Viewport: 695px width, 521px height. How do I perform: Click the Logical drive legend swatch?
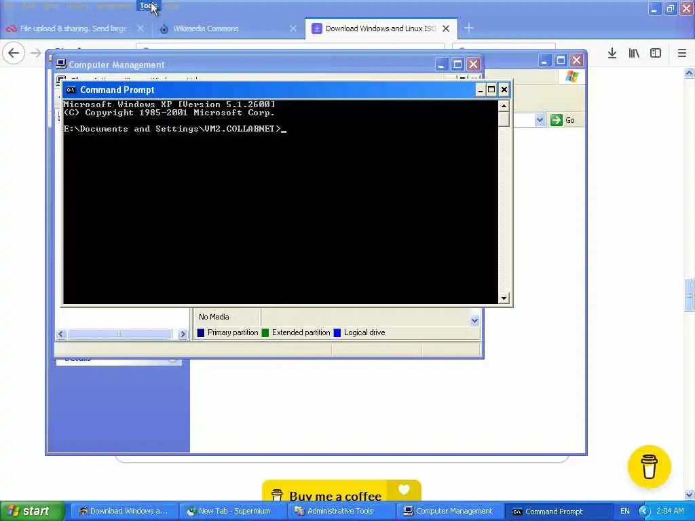tap(337, 332)
